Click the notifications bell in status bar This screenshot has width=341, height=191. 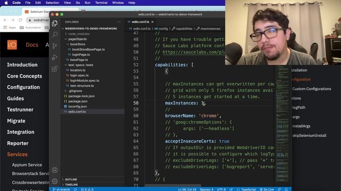(286, 189)
